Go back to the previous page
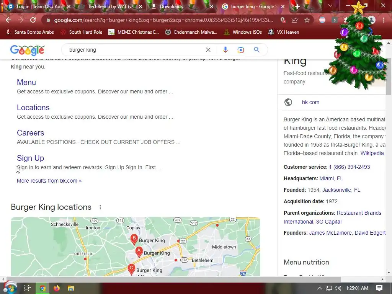This screenshot has width=392, height=294. [x=8, y=20]
